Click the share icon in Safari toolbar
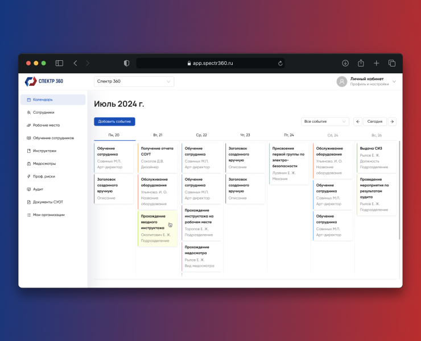Image resolution: width=421 pixels, height=341 pixels. click(361, 63)
